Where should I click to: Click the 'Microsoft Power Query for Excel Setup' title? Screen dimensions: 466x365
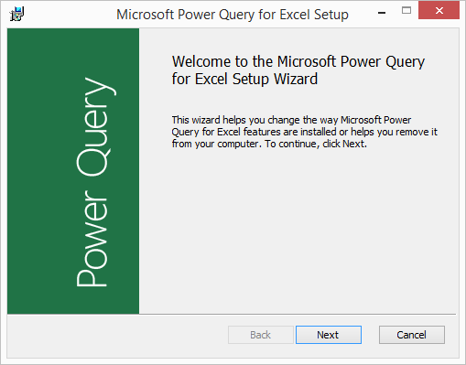[233, 15]
